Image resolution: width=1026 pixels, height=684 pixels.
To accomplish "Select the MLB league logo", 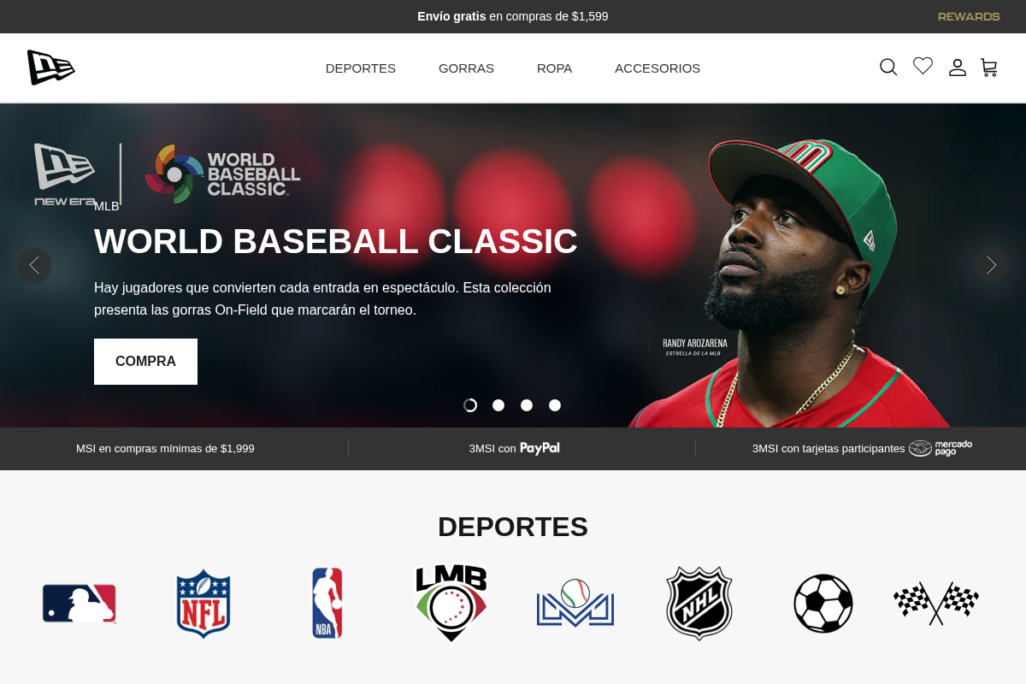I will pyautogui.click(x=79, y=603).
